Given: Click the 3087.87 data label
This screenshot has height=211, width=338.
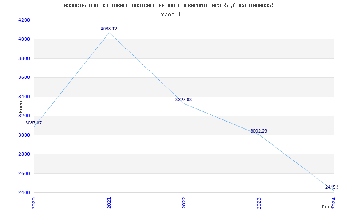Looking at the screenshot, I should point(34,123).
